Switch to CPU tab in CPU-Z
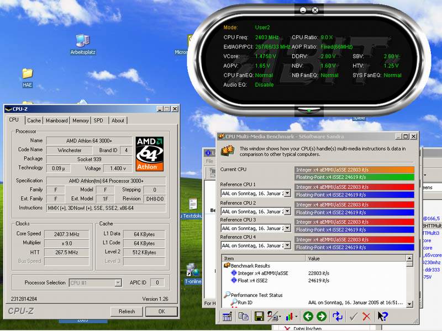 tap(14, 120)
